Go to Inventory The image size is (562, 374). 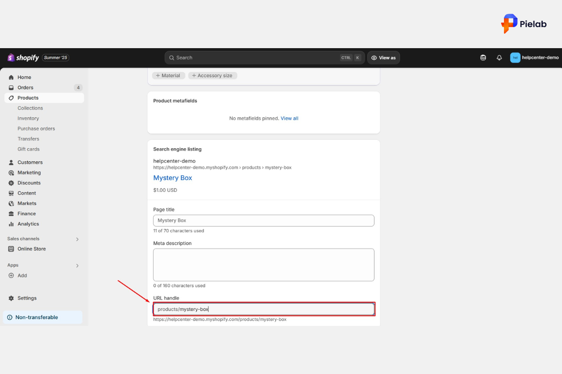click(x=28, y=118)
